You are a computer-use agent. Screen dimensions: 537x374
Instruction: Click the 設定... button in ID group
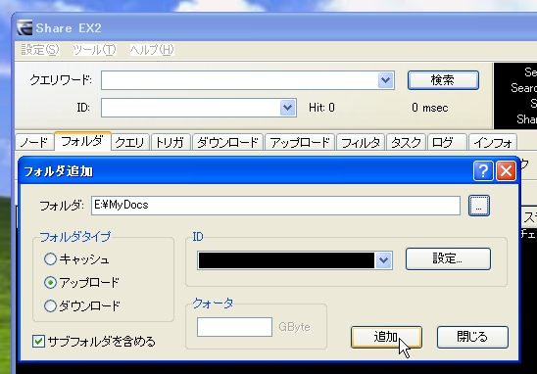click(448, 259)
